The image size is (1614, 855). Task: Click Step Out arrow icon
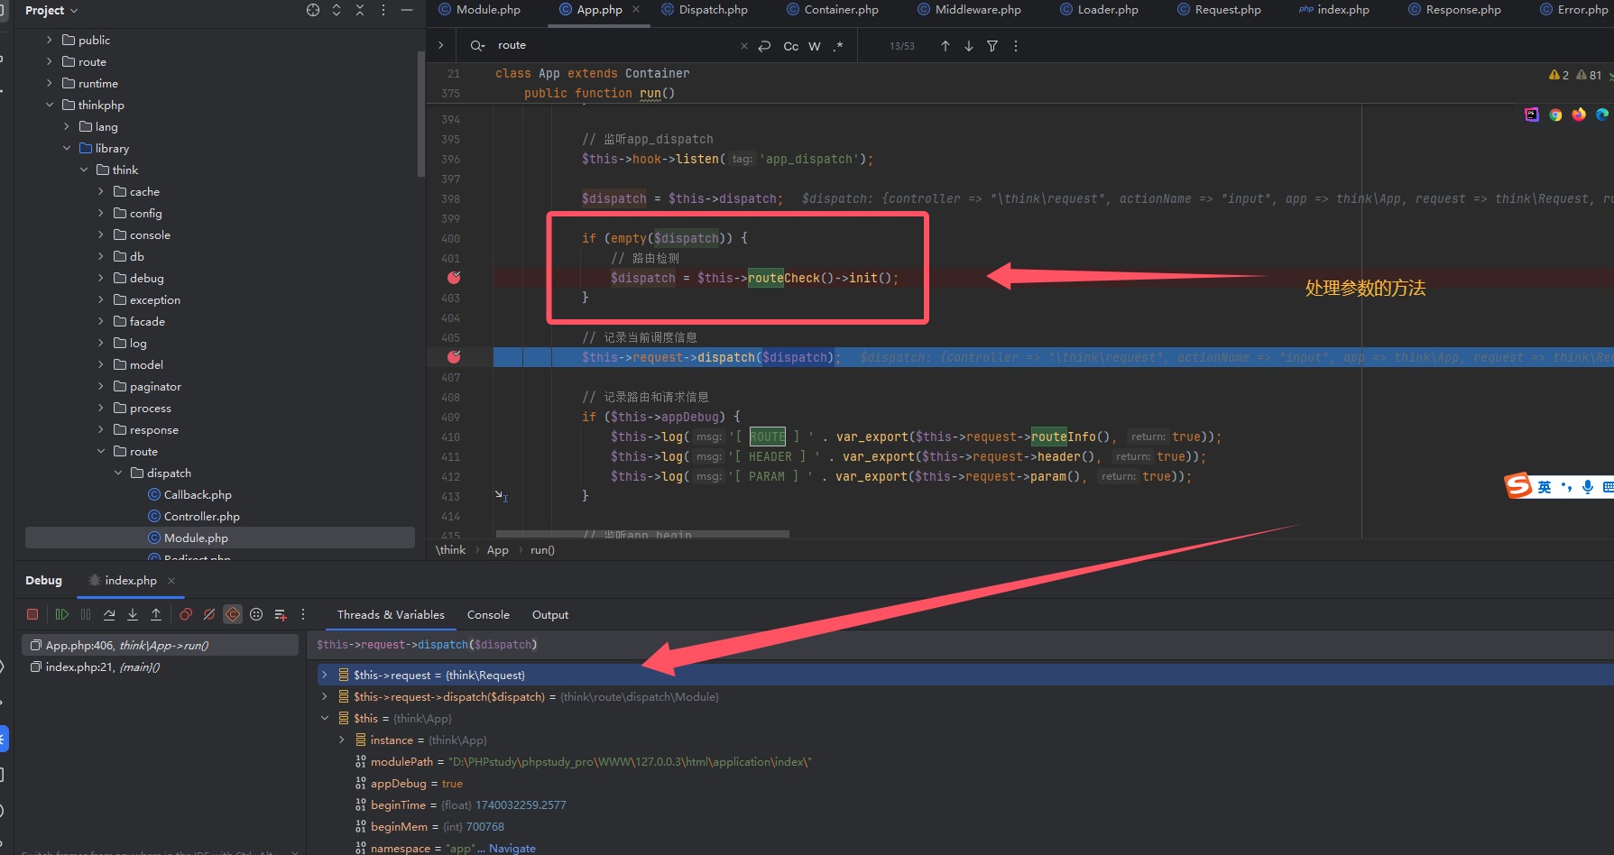156,614
